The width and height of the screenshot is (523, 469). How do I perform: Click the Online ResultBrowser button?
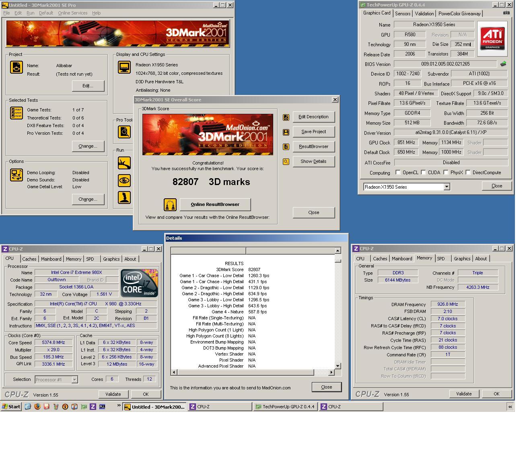215,205
